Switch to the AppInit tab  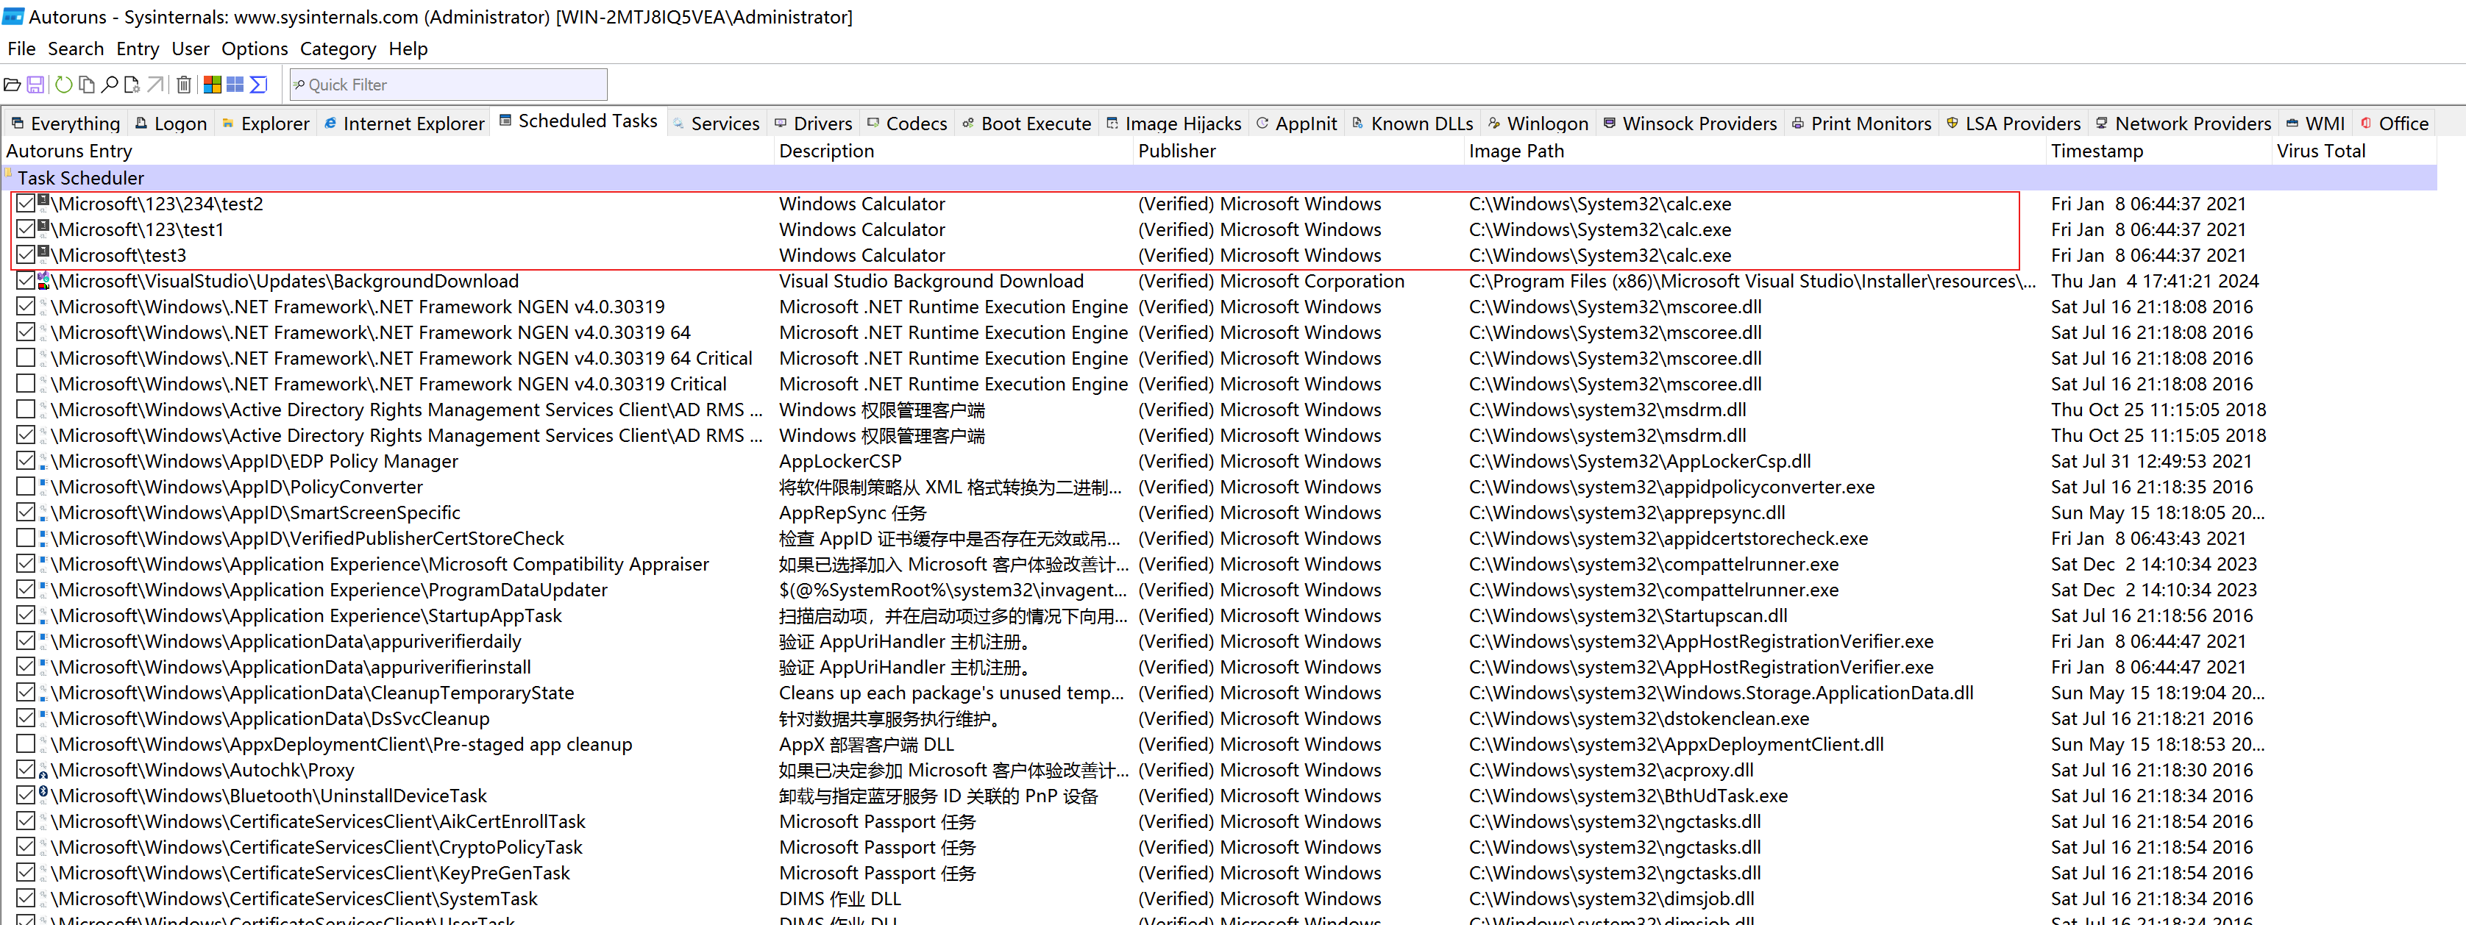[x=1297, y=124]
